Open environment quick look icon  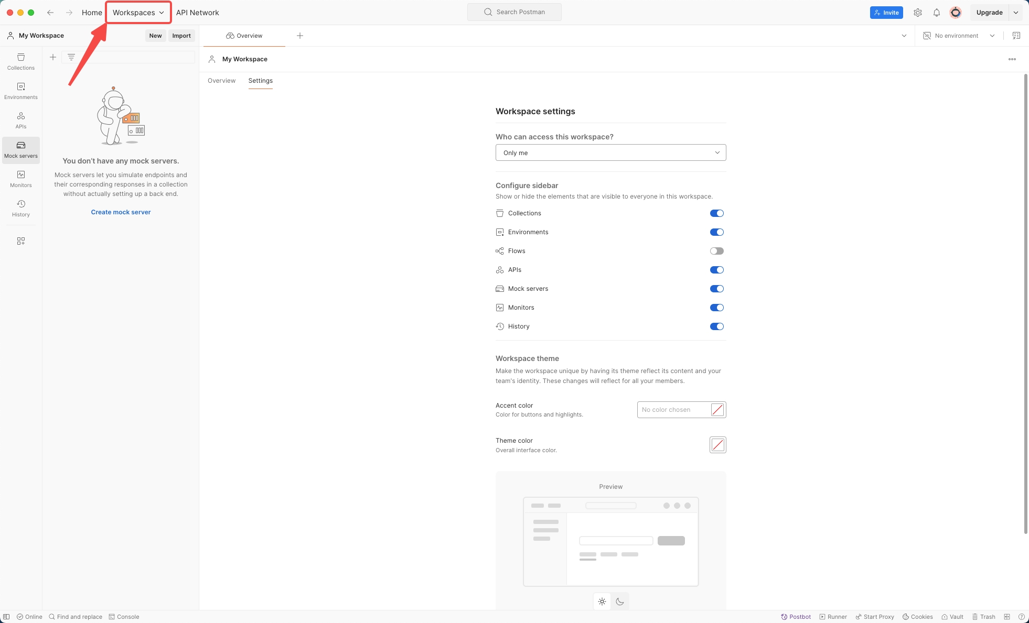click(x=1016, y=36)
